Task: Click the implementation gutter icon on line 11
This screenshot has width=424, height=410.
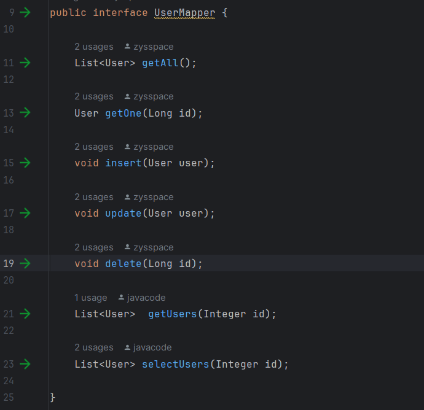Action: point(25,63)
